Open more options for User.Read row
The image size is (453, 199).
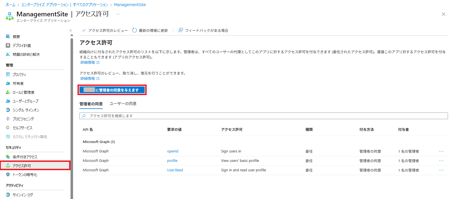[441, 170]
